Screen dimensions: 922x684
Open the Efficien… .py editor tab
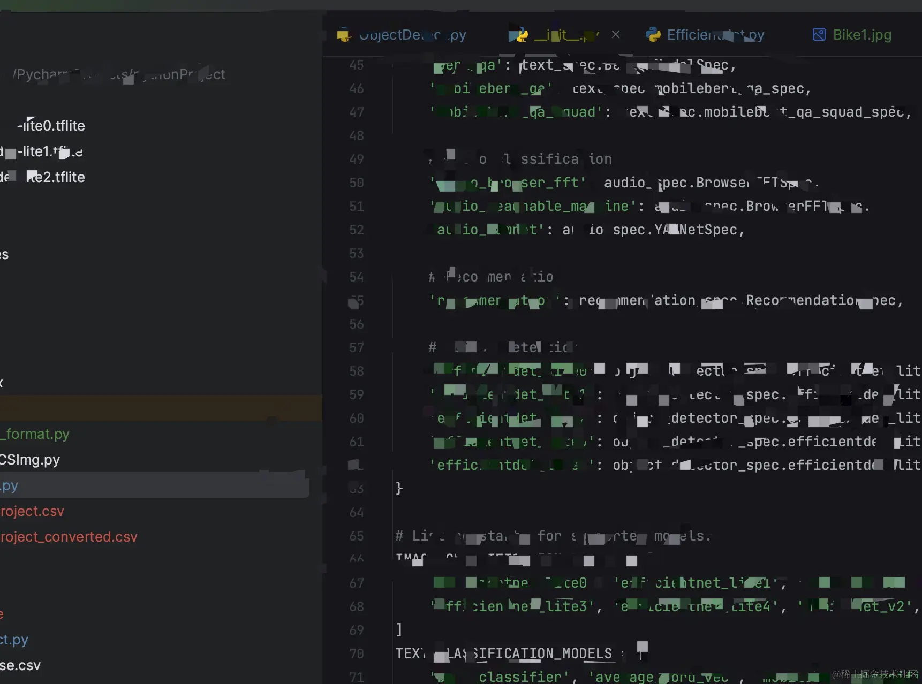[x=705, y=35]
